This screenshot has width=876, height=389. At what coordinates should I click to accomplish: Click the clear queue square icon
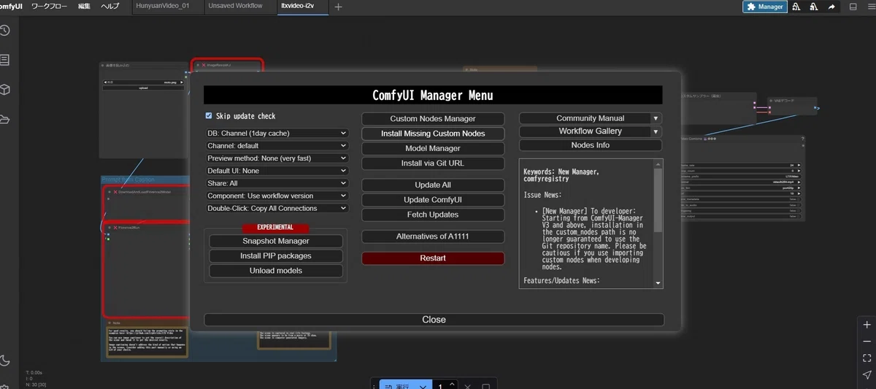pos(486,385)
